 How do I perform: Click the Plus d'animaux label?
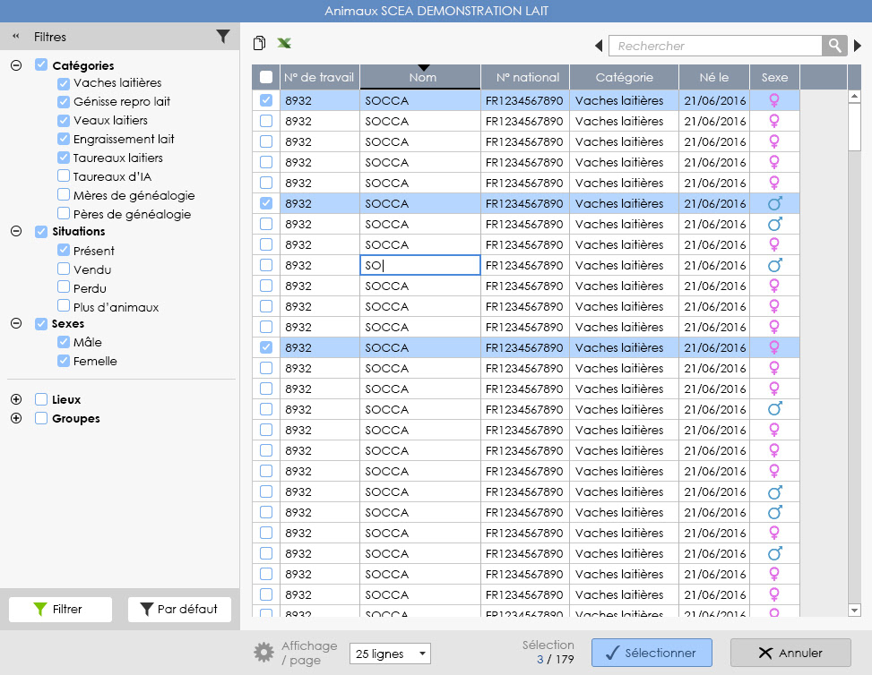[116, 307]
